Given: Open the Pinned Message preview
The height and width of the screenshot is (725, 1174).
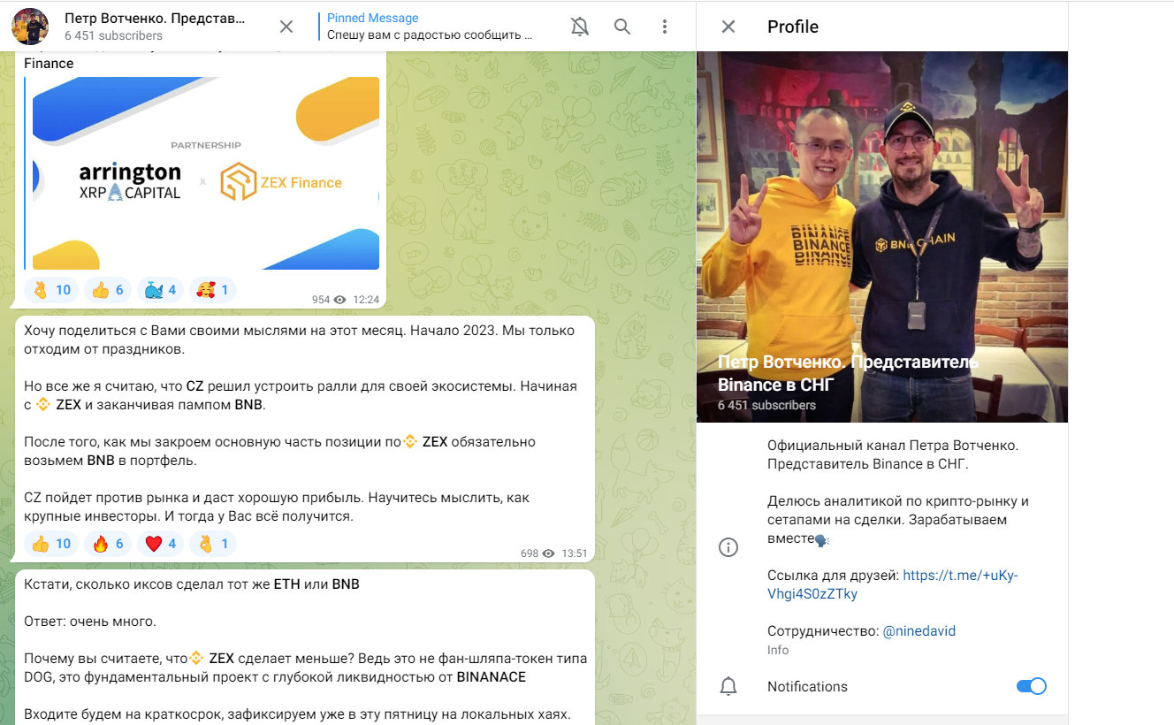Looking at the screenshot, I should (430, 27).
